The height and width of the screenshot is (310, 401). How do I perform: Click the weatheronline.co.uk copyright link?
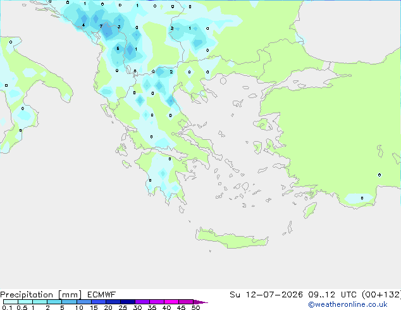pyautogui.click(x=348, y=304)
